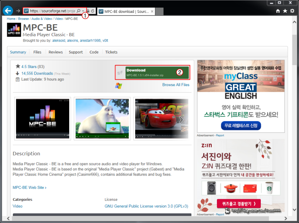The width and height of the screenshot is (299, 223).
Task: Click the MPC-BE project logo
Action: [x=14, y=30]
